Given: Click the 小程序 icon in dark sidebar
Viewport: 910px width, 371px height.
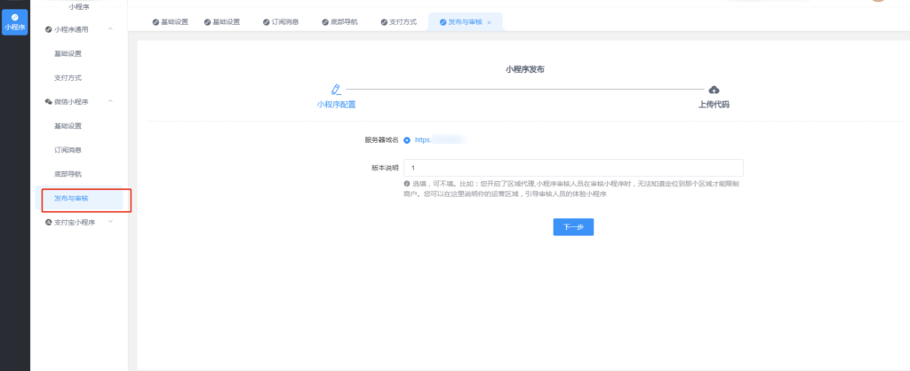Looking at the screenshot, I should [14, 16].
